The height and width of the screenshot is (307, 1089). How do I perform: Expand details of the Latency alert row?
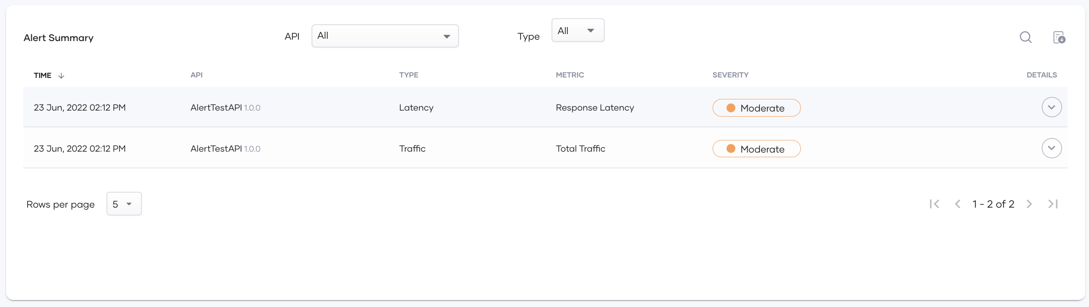1052,107
